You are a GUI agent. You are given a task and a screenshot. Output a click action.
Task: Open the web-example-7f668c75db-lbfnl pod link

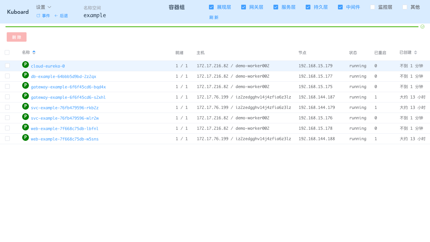[x=65, y=129]
